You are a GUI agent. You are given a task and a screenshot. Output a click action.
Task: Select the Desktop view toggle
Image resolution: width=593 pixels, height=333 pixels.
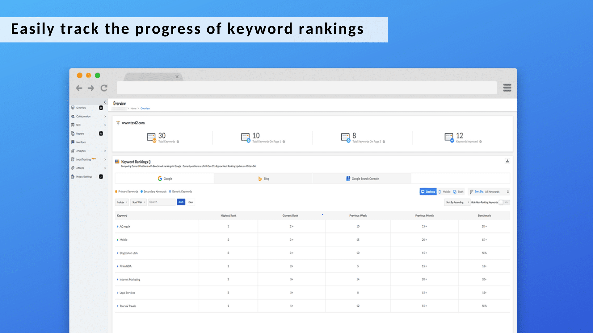click(428, 192)
